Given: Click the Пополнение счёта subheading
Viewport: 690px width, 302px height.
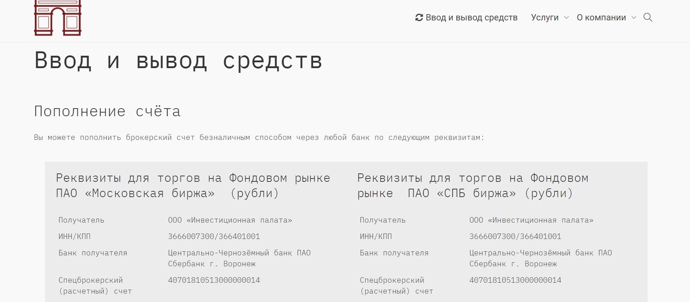Looking at the screenshot, I should click(x=107, y=111).
